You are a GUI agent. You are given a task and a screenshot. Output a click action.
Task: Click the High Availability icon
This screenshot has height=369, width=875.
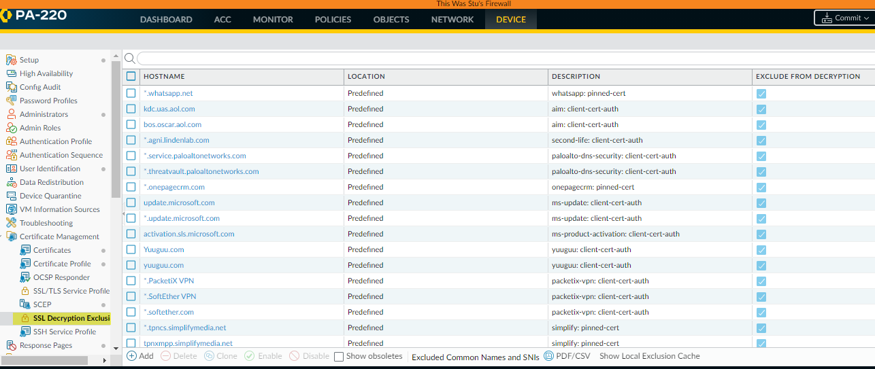pos(12,73)
